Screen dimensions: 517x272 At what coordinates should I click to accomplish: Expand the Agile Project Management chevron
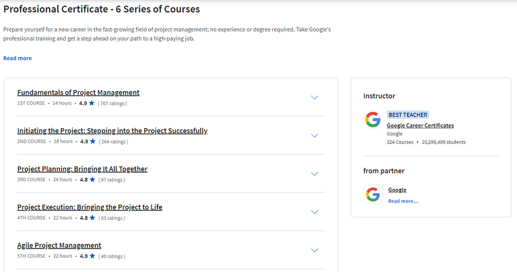pyautogui.click(x=315, y=250)
